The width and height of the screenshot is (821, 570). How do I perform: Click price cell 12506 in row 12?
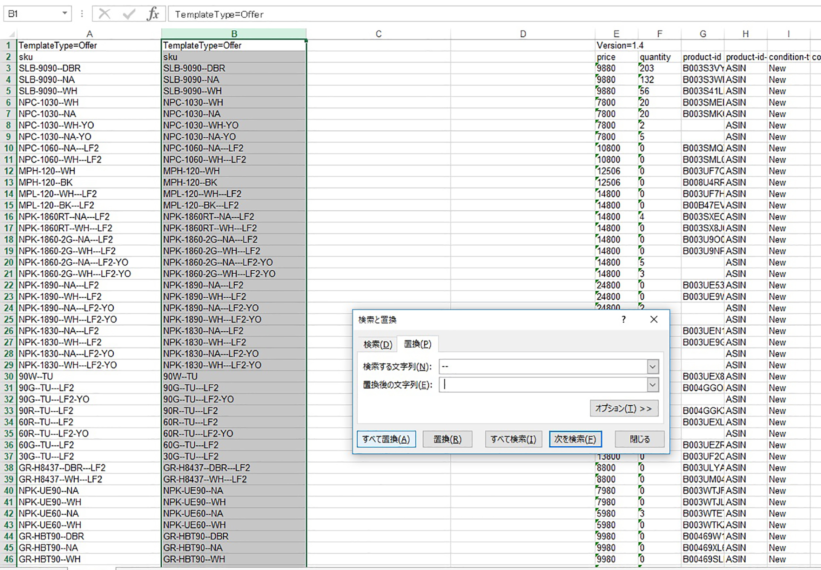pos(617,171)
